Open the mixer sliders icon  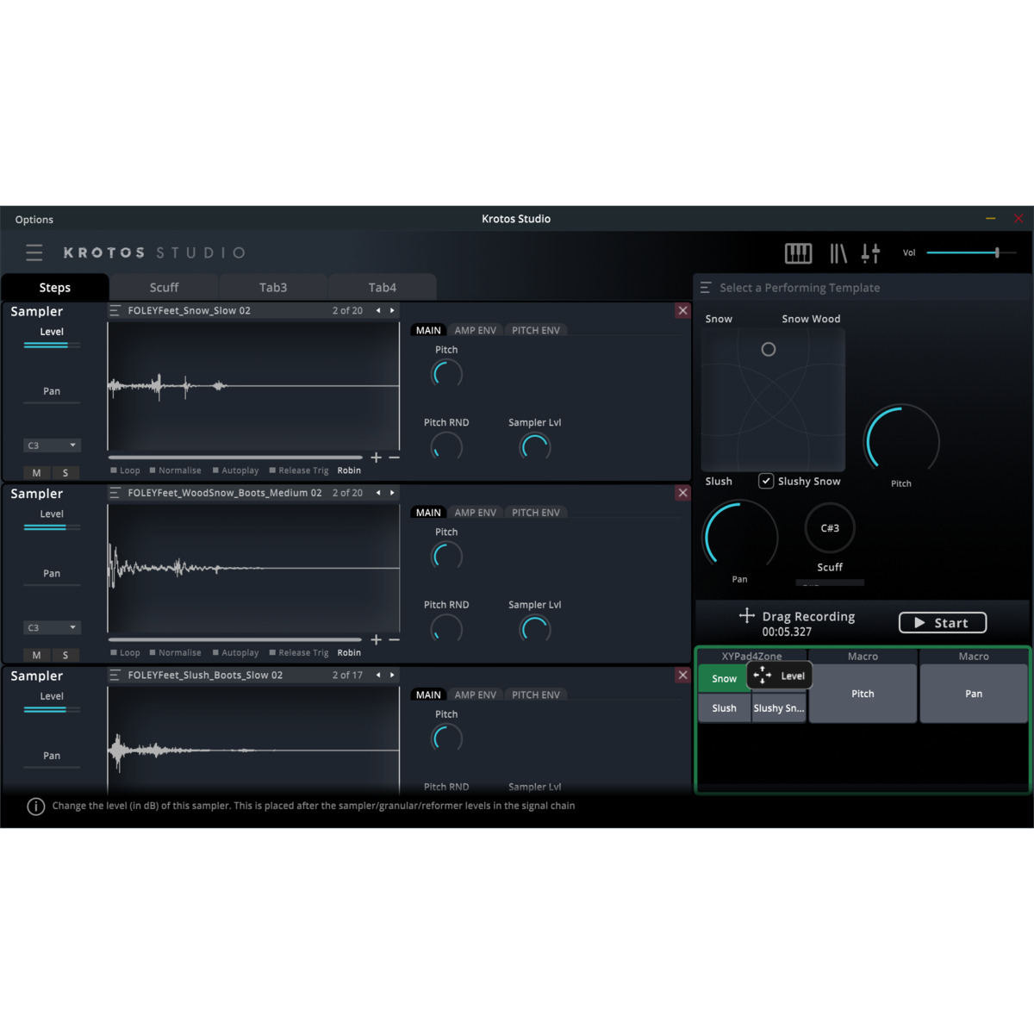pos(870,252)
